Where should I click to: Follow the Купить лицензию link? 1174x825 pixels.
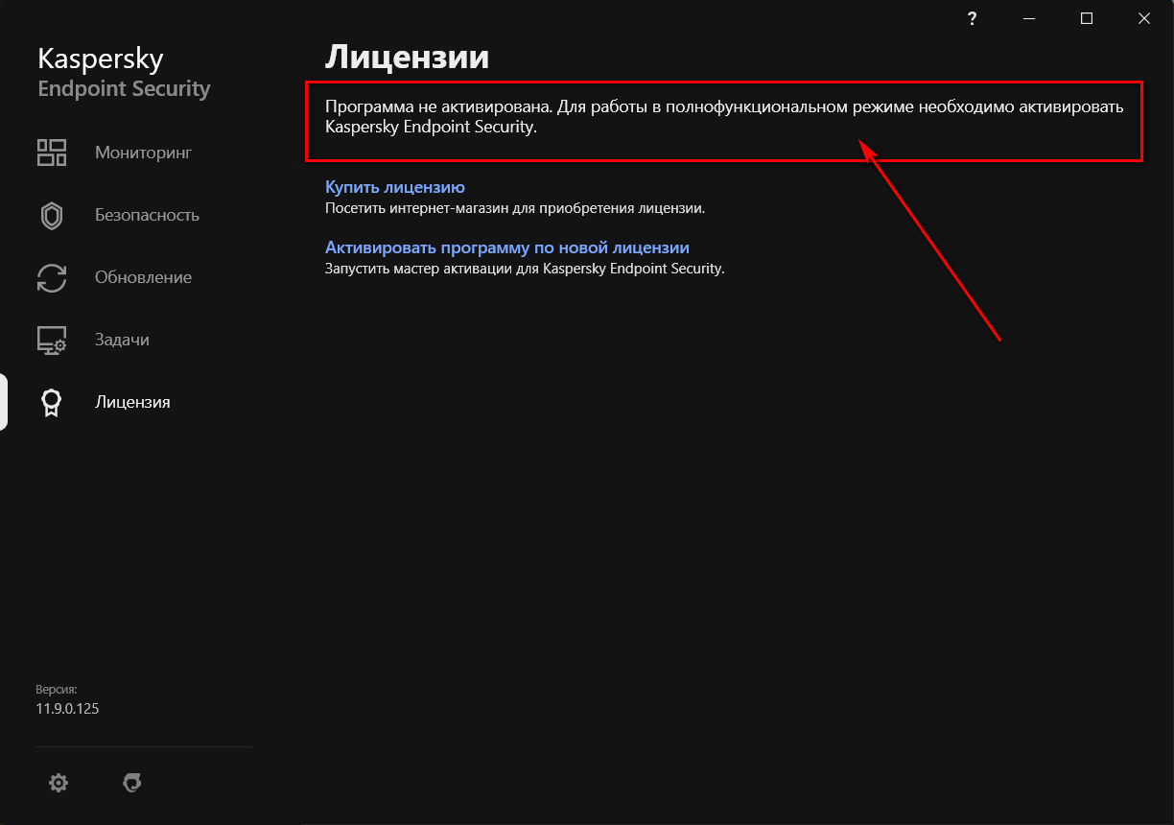[x=395, y=187]
